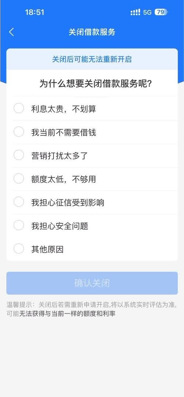Choose the 我担心安全问题 option text
184x397 pixels.
point(60,226)
